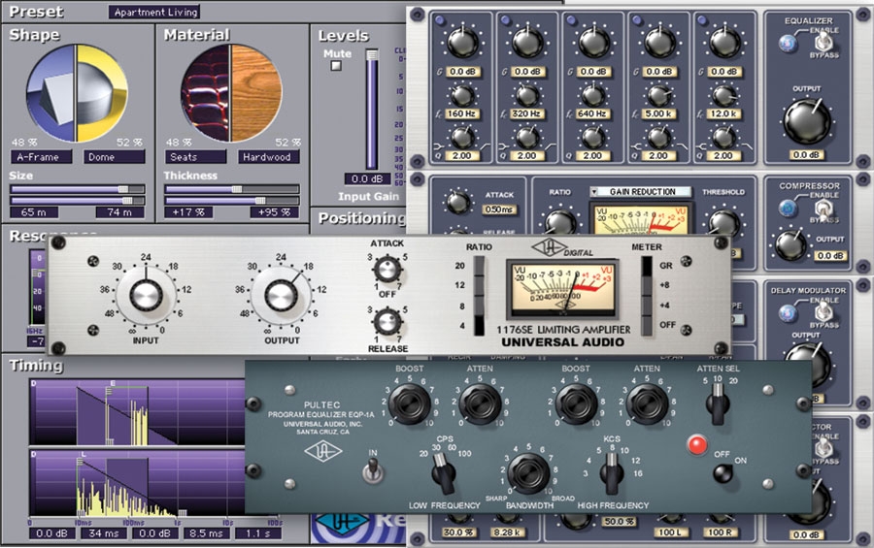Image resolution: width=874 pixels, height=548 pixels.
Task: Select ratio 12 on the 1176SE
Action: coord(479,286)
